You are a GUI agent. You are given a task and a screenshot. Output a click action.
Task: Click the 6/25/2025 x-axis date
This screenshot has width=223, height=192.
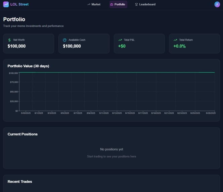[195, 113]
